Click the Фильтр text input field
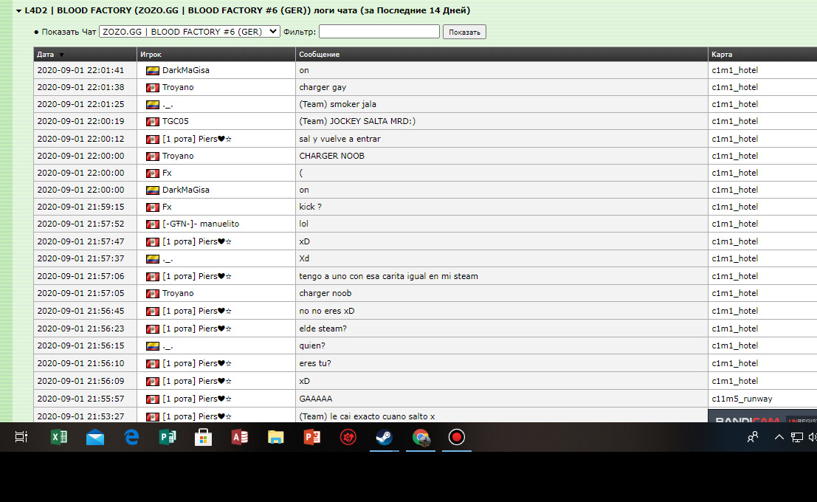817x502 pixels. [379, 32]
